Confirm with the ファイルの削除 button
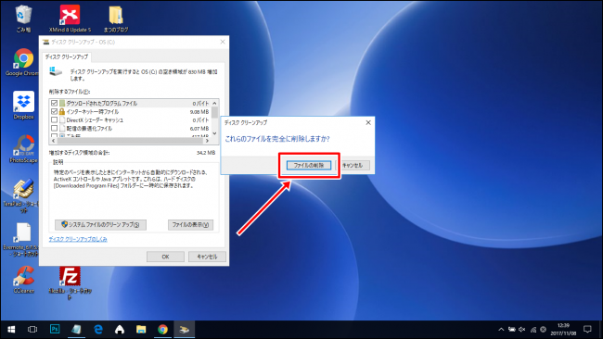Screen dimensions: 603x339 pos(309,165)
